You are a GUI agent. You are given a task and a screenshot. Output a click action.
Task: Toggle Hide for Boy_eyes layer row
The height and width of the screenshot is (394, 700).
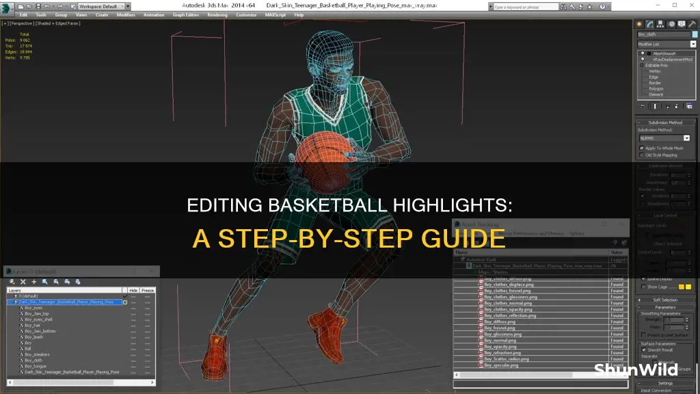coord(133,308)
